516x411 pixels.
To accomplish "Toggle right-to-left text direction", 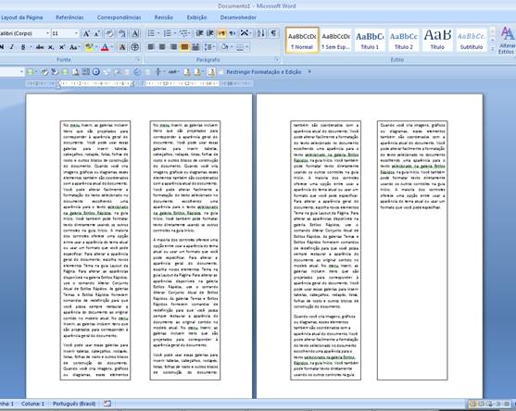I will click(x=233, y=33).
